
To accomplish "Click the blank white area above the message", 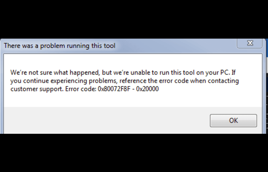I will [x=134, y=60].
